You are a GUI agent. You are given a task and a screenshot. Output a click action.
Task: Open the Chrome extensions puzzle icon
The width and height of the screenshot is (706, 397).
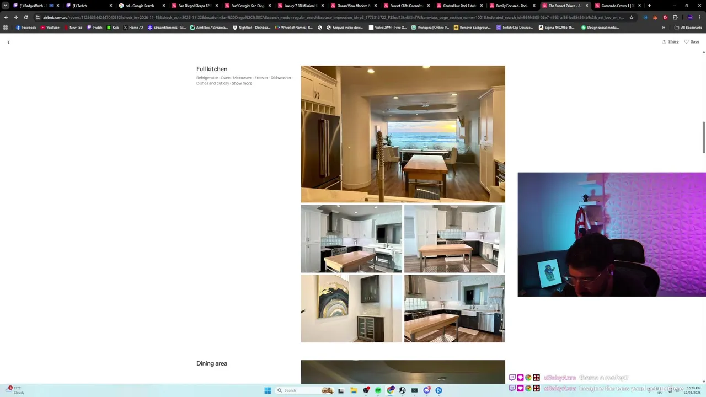click(675, 17)
